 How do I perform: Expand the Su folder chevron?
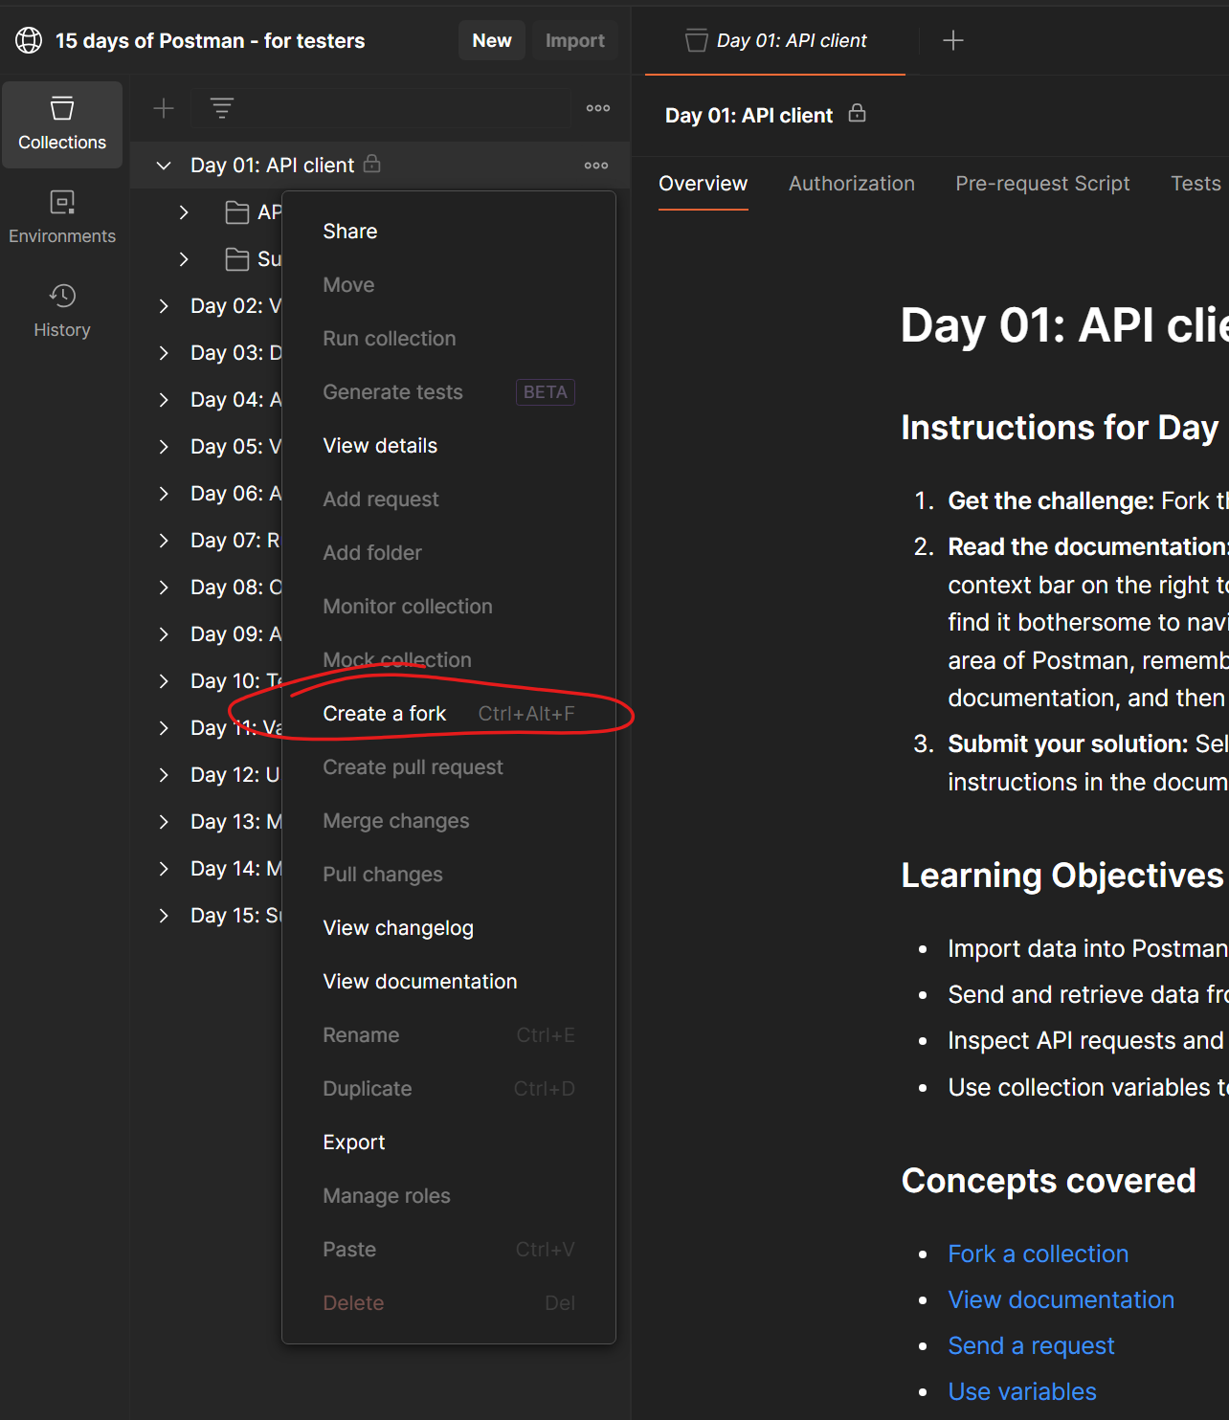tap(184, 259)
